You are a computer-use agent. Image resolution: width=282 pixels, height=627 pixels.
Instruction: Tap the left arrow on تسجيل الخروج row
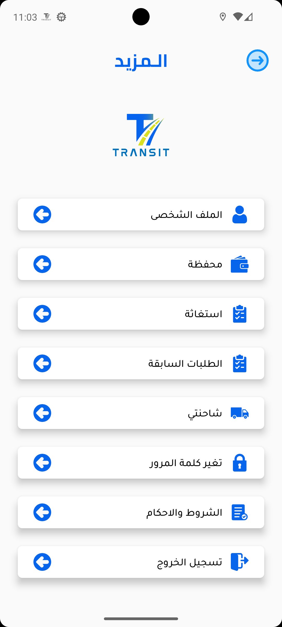pos(42,562)
